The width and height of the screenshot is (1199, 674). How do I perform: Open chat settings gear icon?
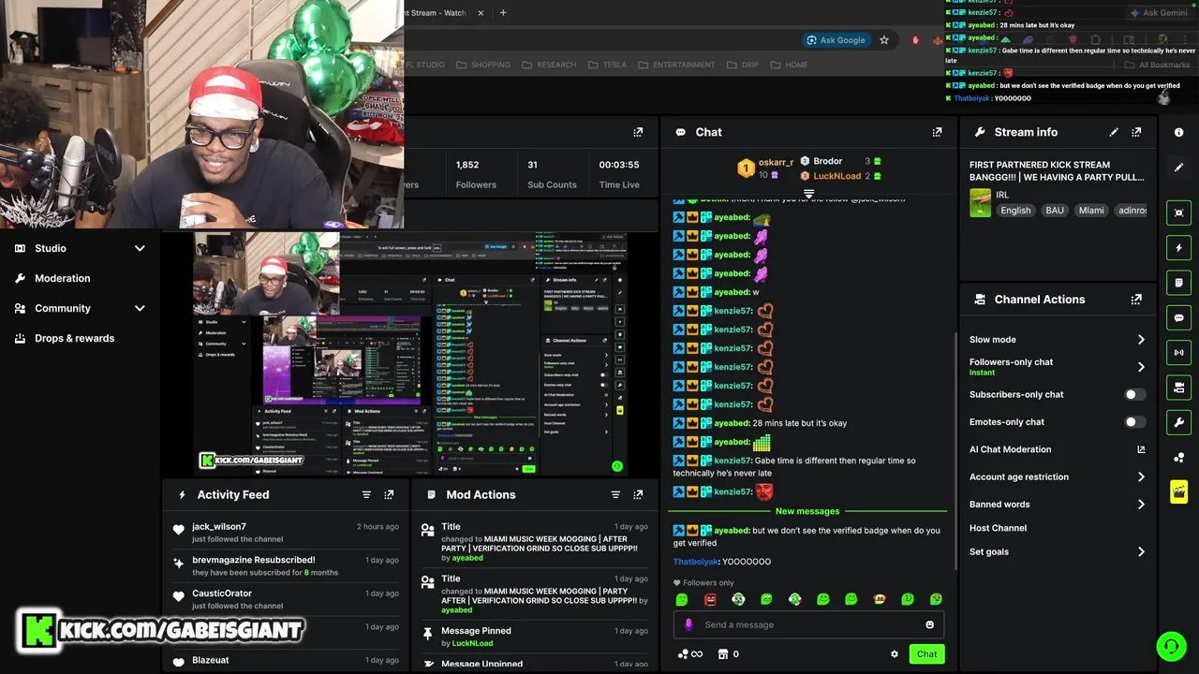point(894,654)
